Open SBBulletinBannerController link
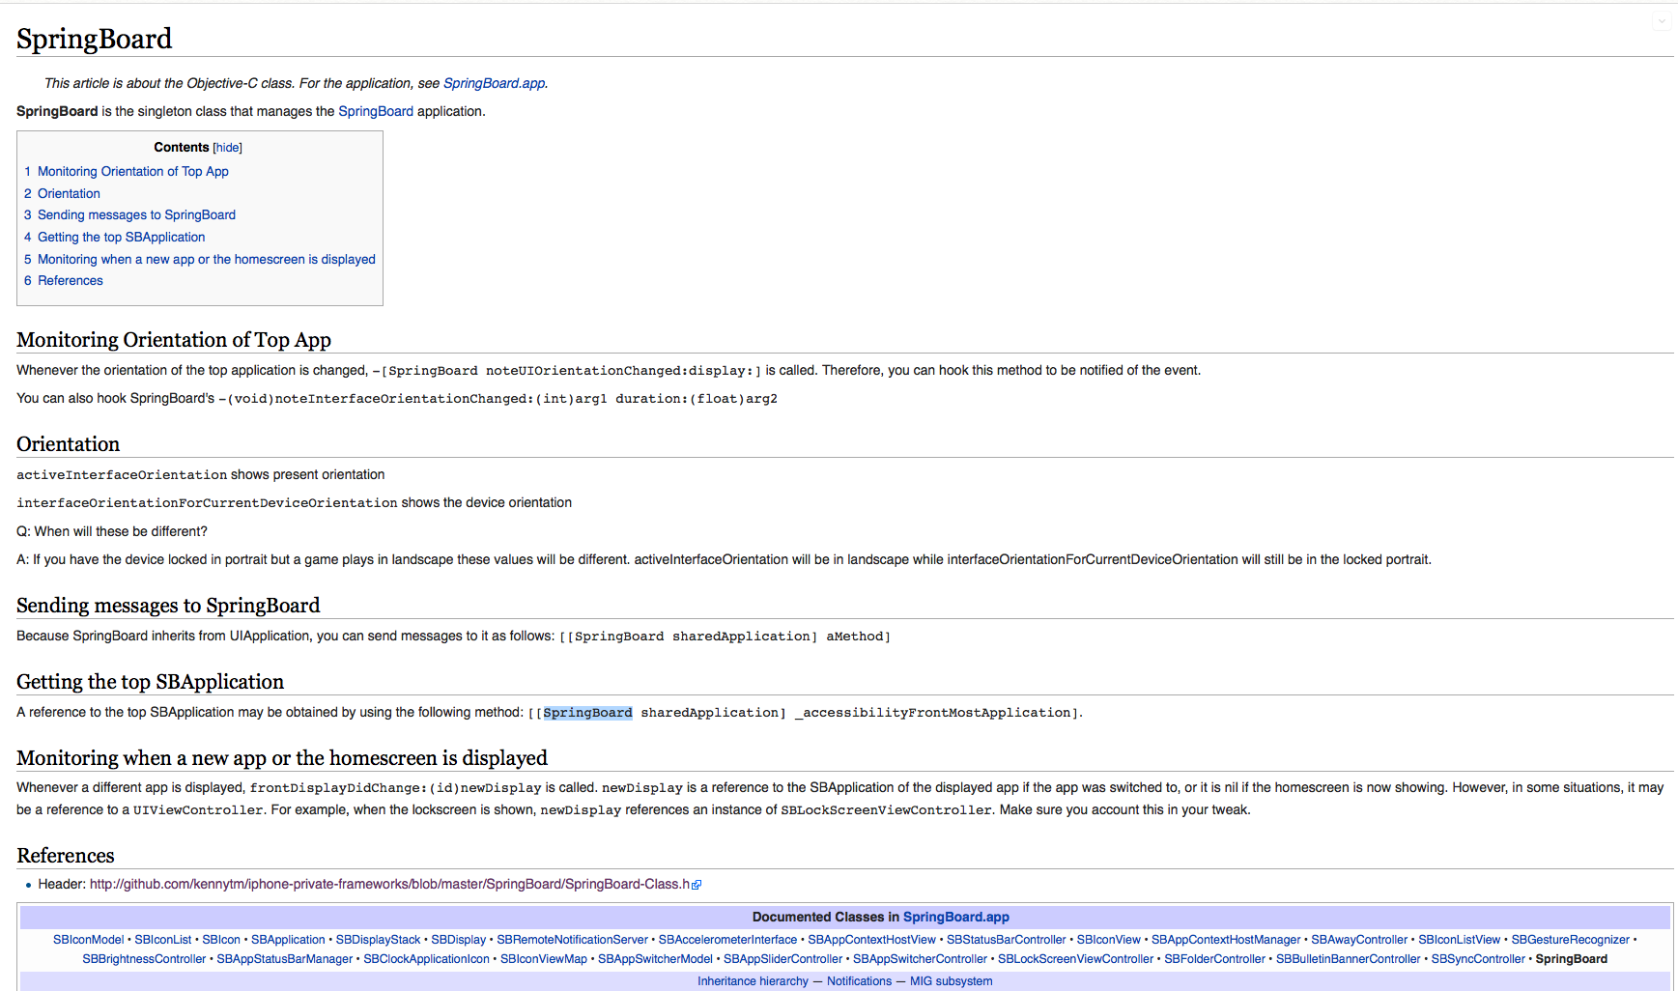 [1348, 959]
